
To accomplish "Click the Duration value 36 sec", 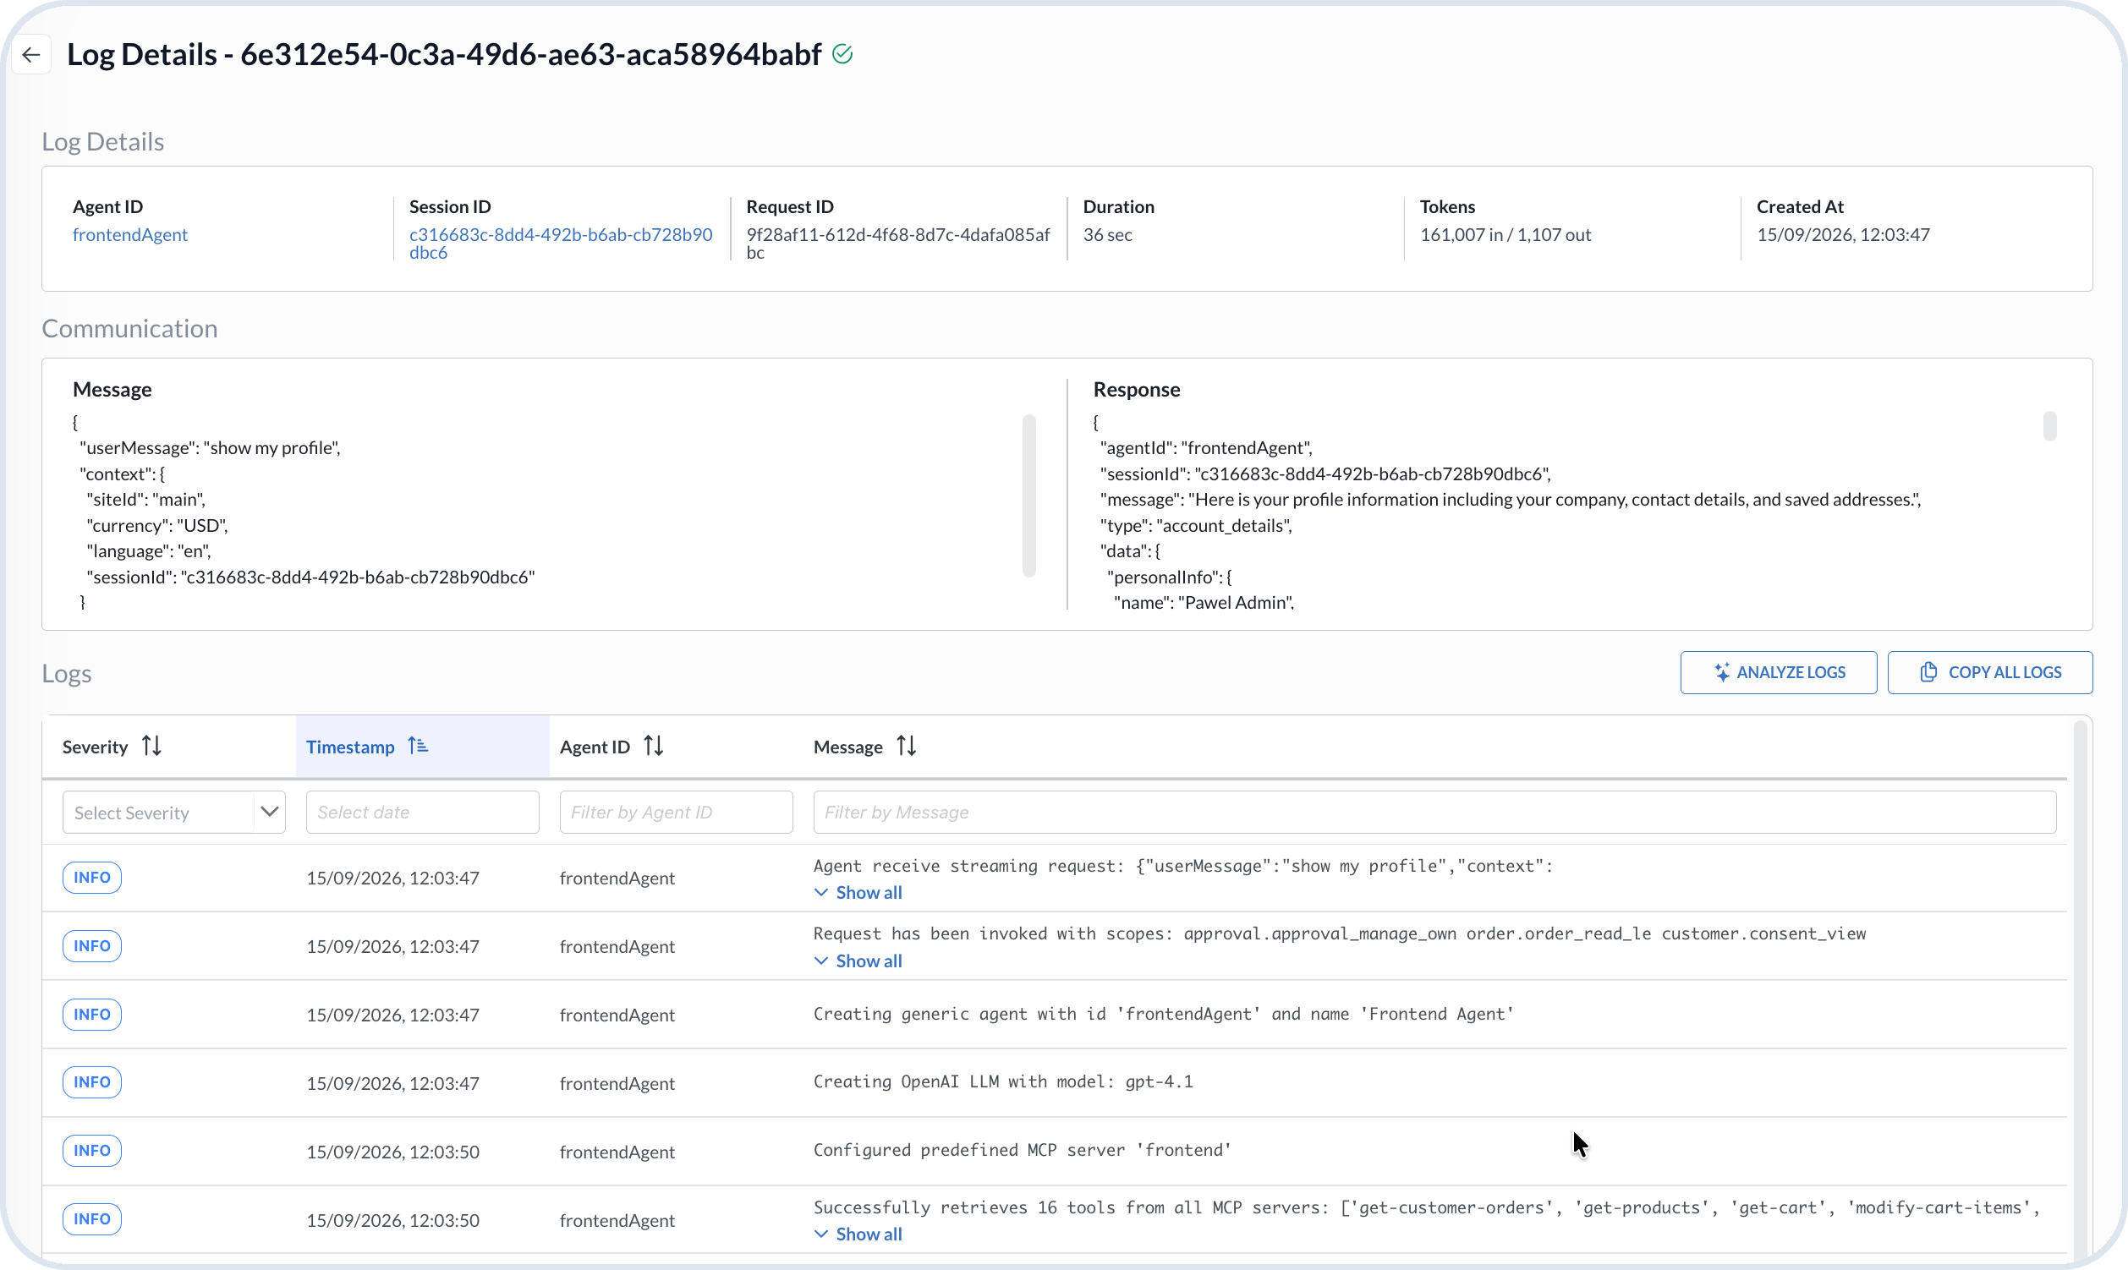I will pos(1108,234).
